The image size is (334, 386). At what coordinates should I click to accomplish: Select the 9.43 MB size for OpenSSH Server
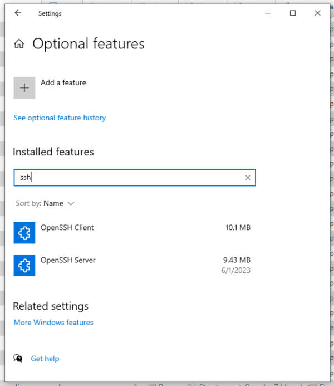point(237,260)
